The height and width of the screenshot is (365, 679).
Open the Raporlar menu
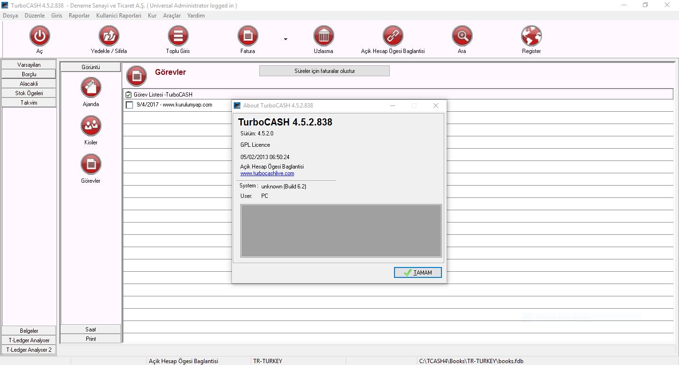pos(79,16)
